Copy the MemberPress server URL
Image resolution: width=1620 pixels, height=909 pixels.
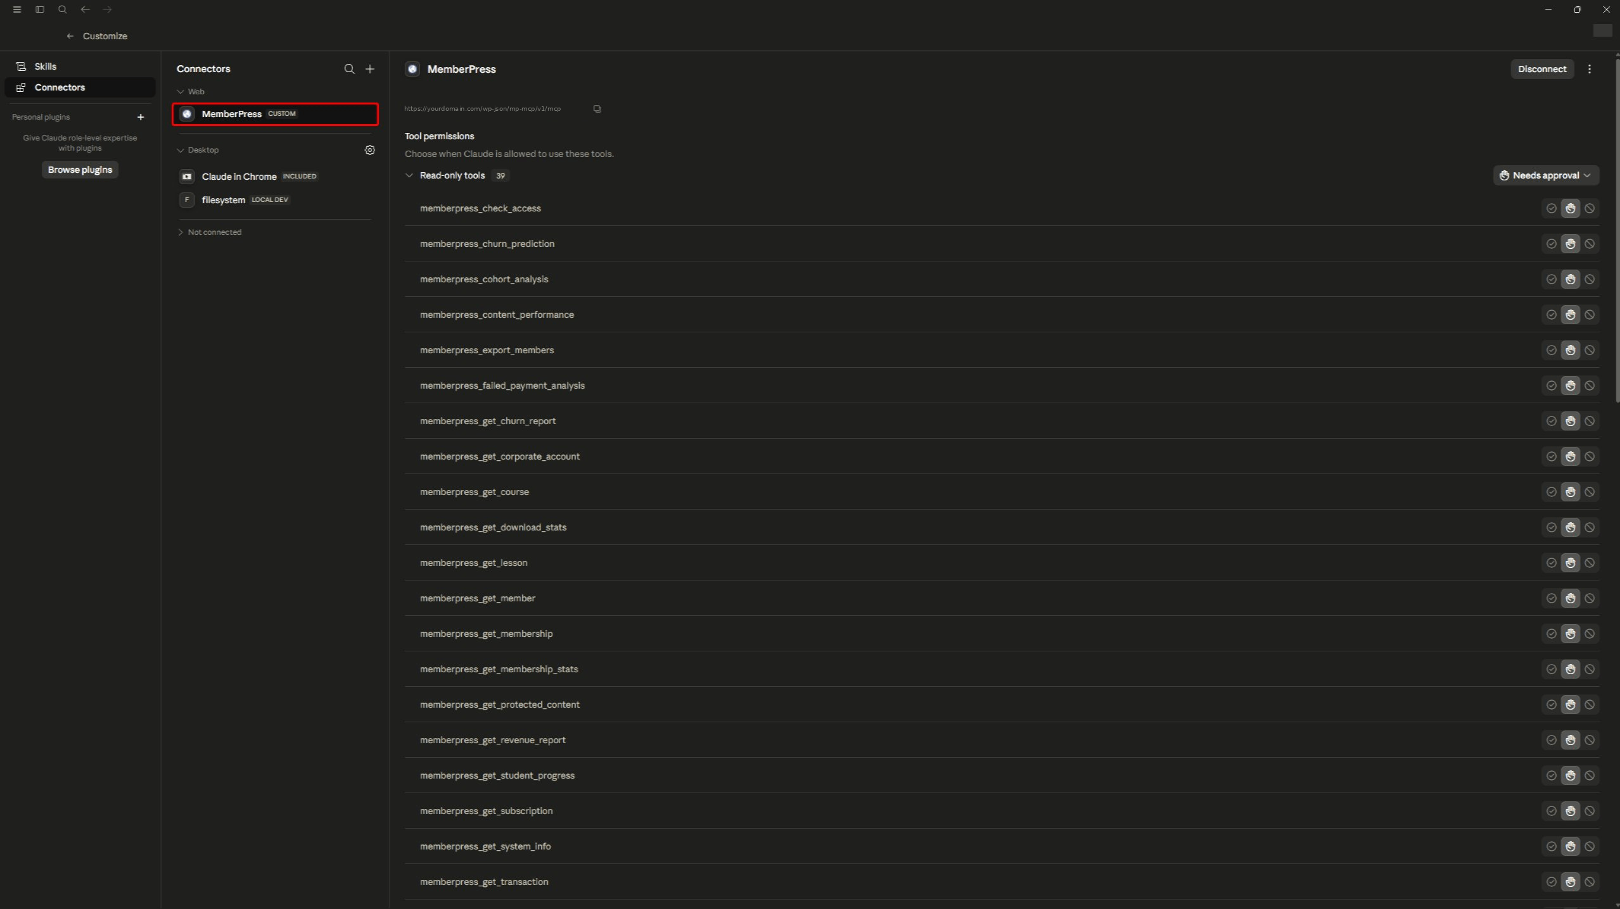[597, 109]
